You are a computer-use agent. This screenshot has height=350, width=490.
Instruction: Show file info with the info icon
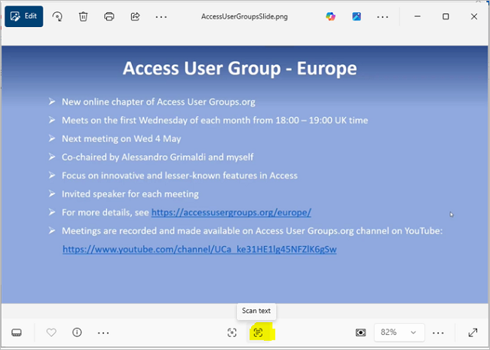coord(77,333)
